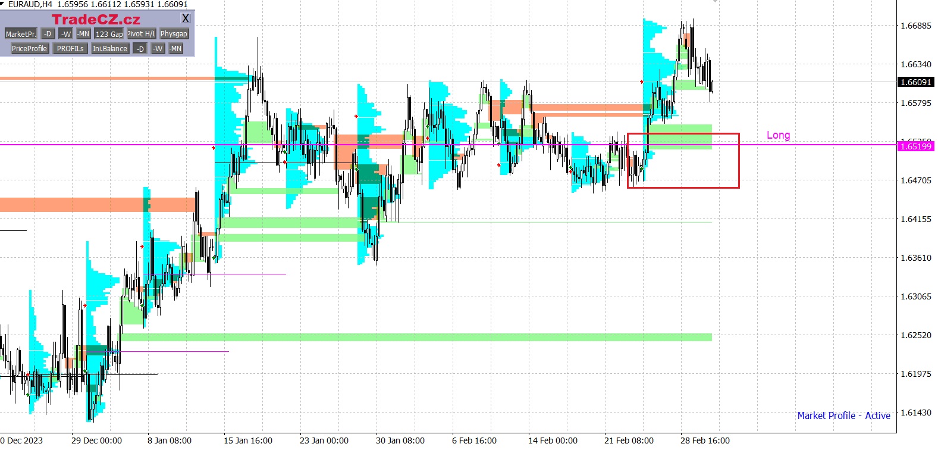
Task: Toggle the MarketPr. button
Action: (21, 34)
